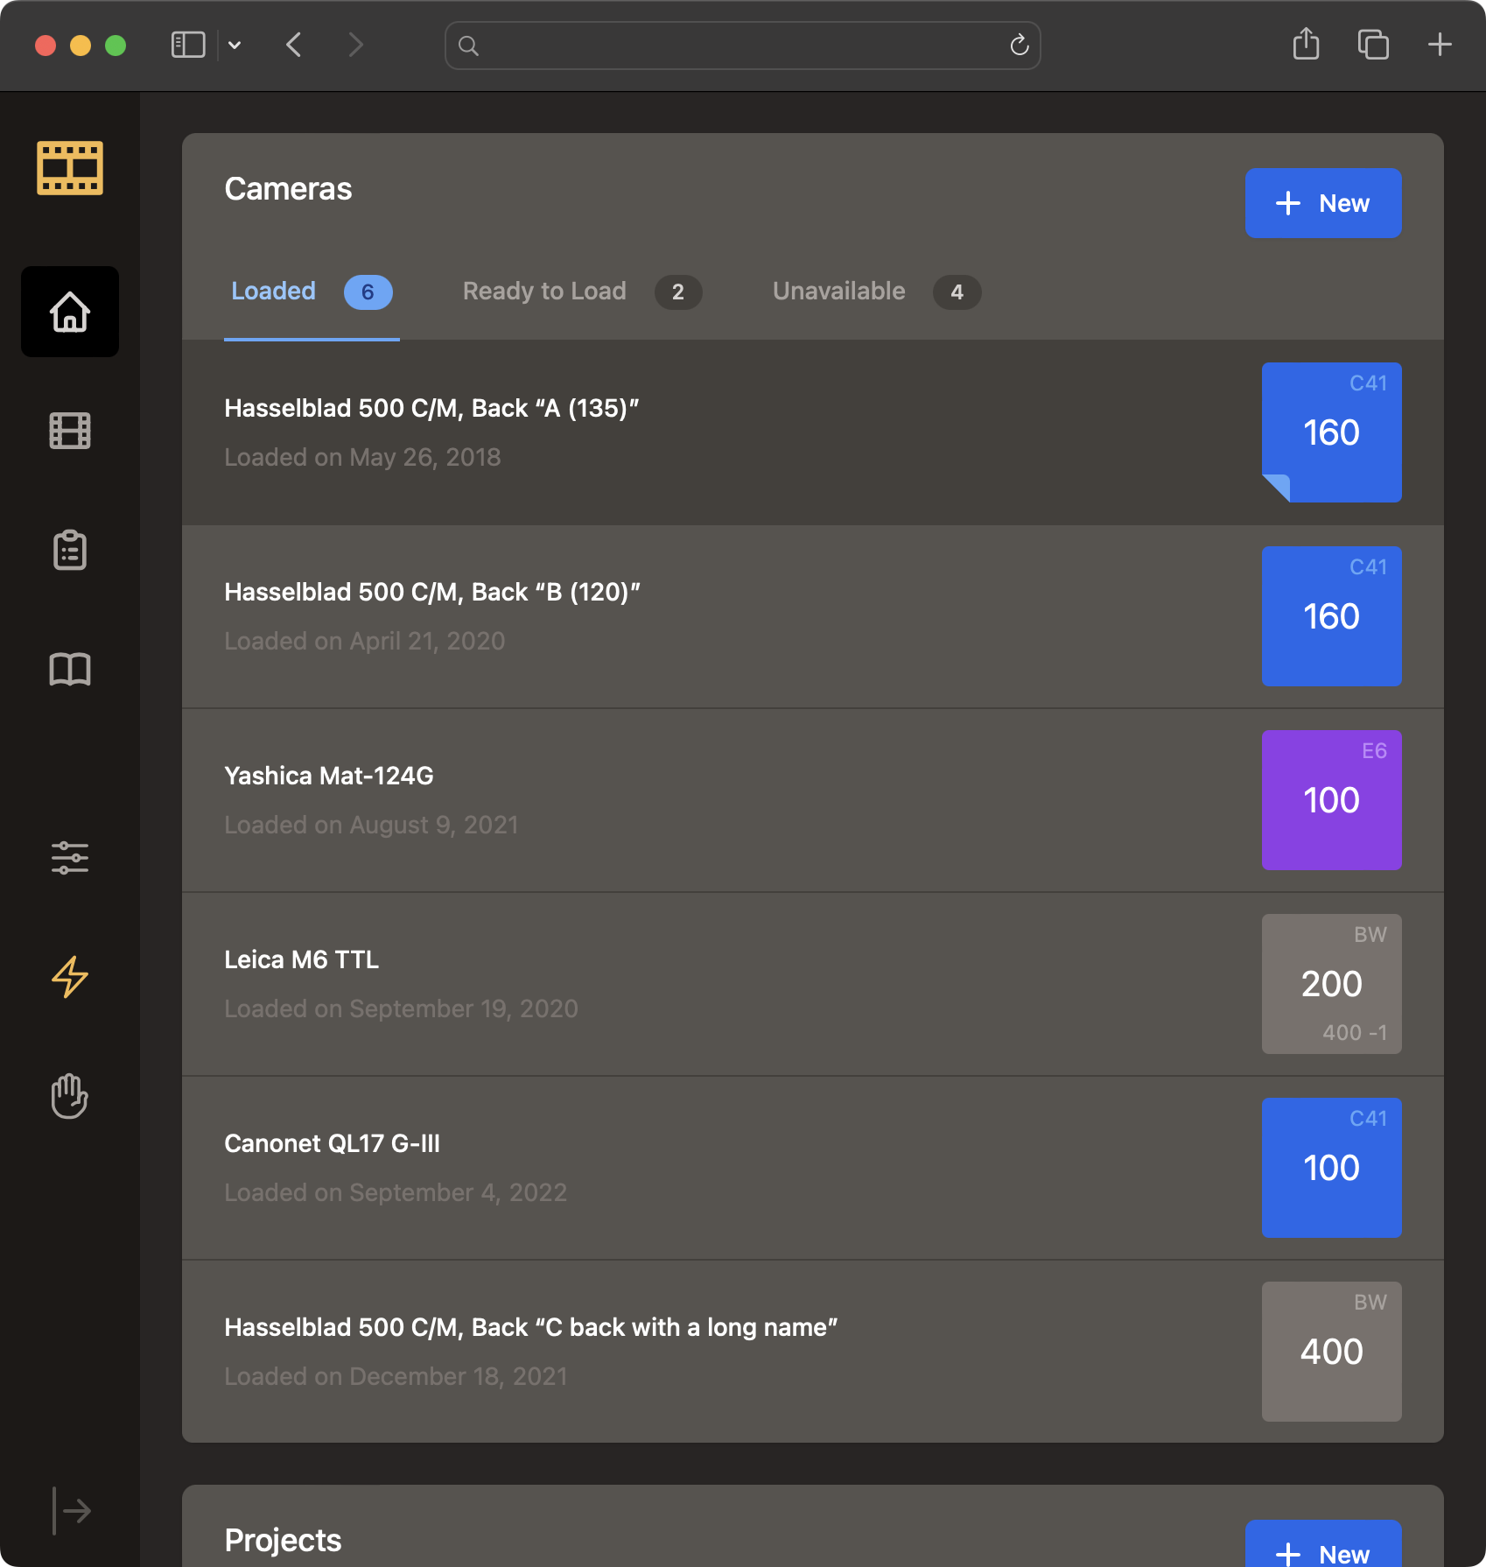Open the chevron dropdown beside the sidebar button
This screenshot has height=1567, width=1486.
click(x=234, y=46)
